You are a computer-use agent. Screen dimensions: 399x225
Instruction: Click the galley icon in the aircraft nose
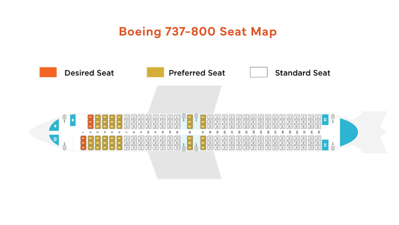tap(55, 126)
